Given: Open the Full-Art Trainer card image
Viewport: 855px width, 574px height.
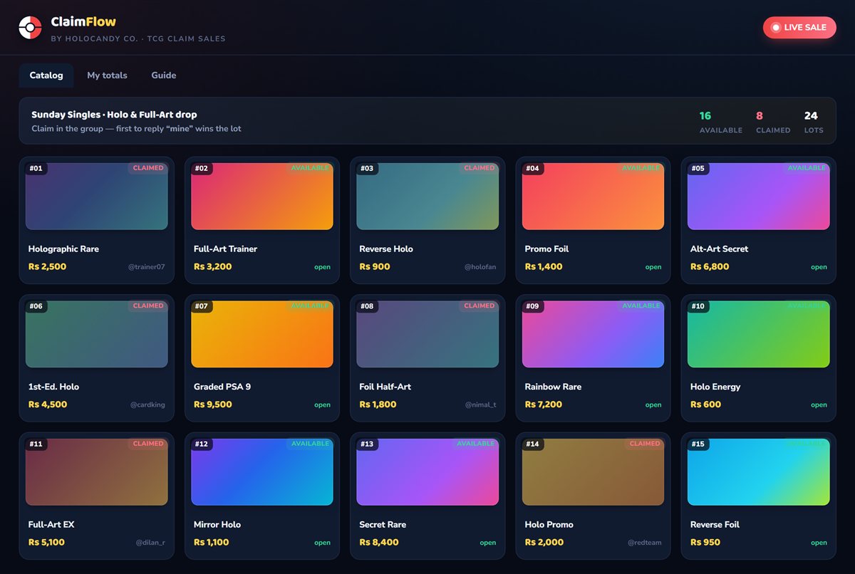Looking at the screenshot, I should click(x=262, y=197).
